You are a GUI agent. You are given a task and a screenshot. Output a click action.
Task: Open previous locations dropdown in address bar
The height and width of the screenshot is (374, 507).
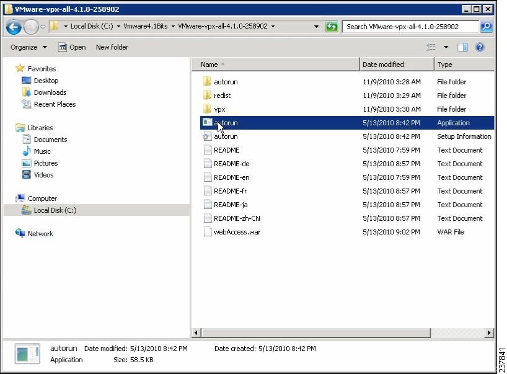click(x=316, y=27)
